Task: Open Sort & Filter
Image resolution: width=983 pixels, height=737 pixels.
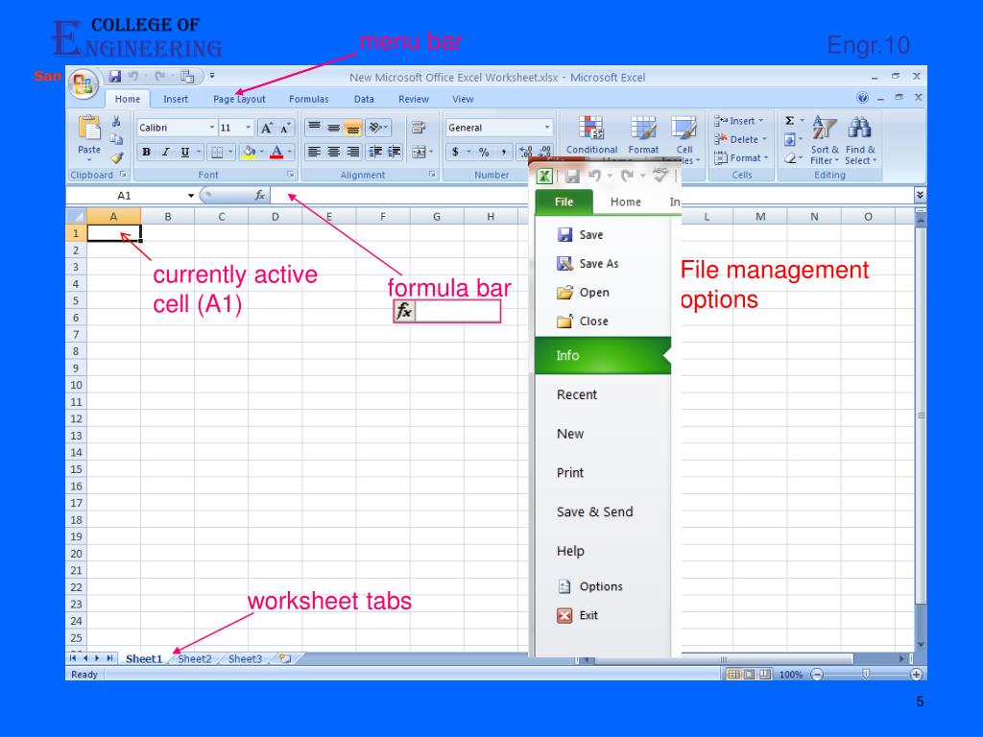Action: click(x=825, y=140)
